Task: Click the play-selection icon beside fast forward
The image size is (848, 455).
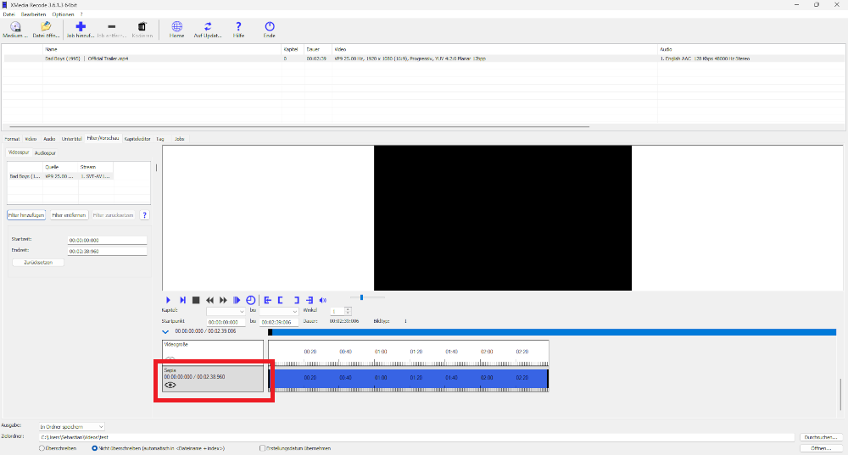Action: [237, 300]
